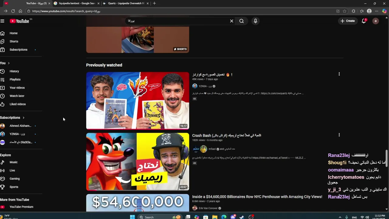
Task: Open YZNSA channel under the first video
Action: (x=205, y=86)
